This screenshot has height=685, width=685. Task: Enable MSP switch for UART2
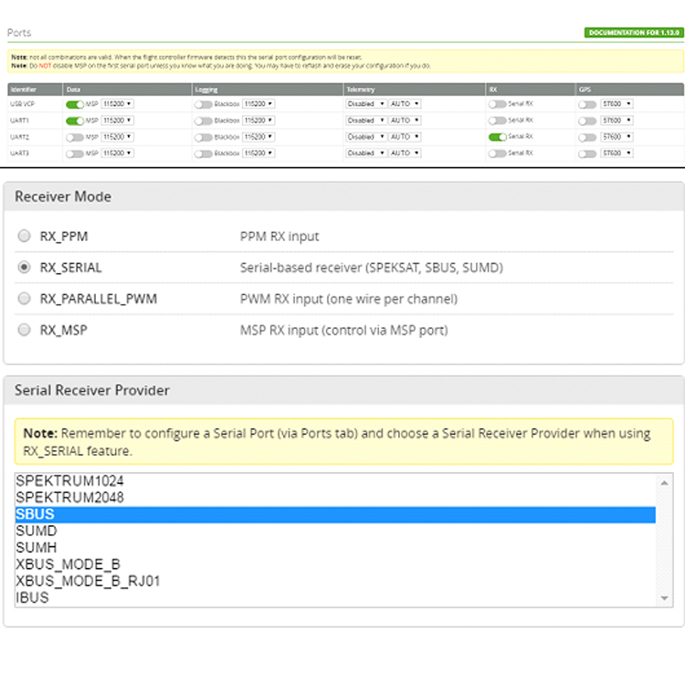(x=75, y=138)
